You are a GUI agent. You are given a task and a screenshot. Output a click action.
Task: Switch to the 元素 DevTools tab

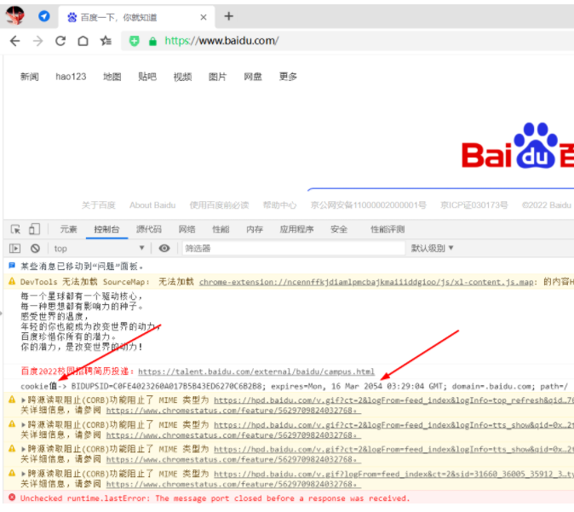pos(68,229)
